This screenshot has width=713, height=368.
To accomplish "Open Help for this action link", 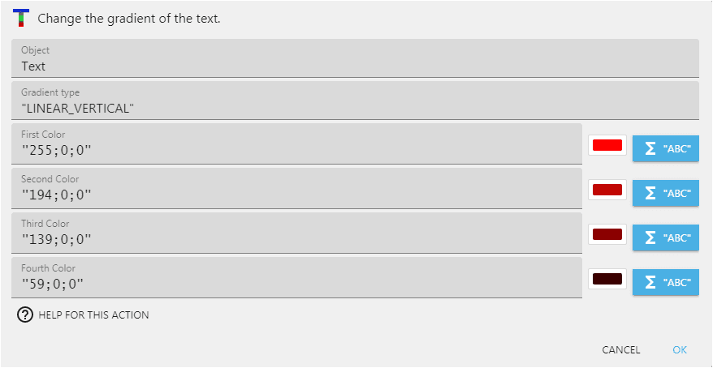I will pos(93,315).
